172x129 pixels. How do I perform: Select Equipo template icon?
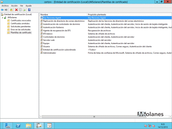[x=42, y=43]
